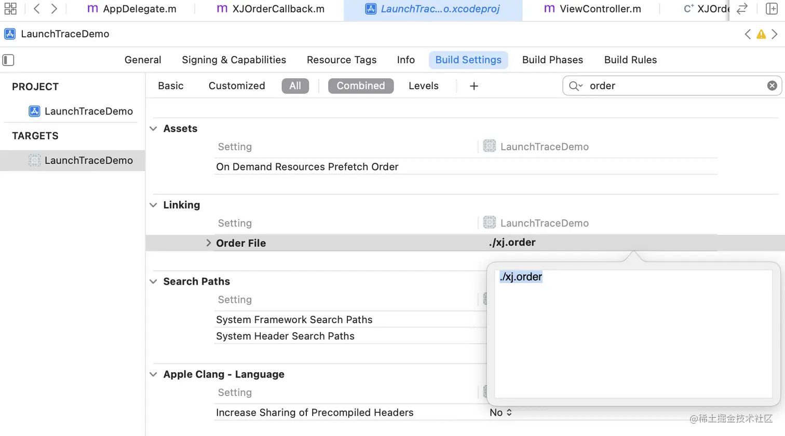Switch to the Build Rules tab
This screenshot has height=436, width=785.
(630, 60)
